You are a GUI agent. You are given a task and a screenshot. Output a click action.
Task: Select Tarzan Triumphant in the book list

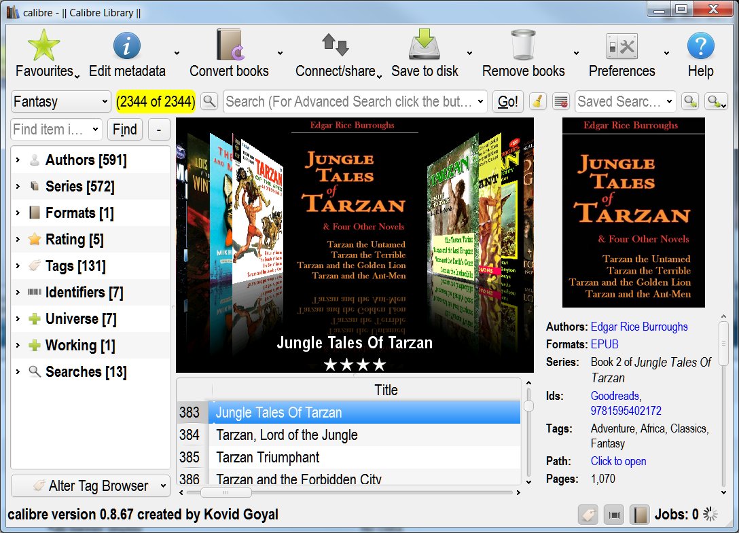click(x=268, y=458)
